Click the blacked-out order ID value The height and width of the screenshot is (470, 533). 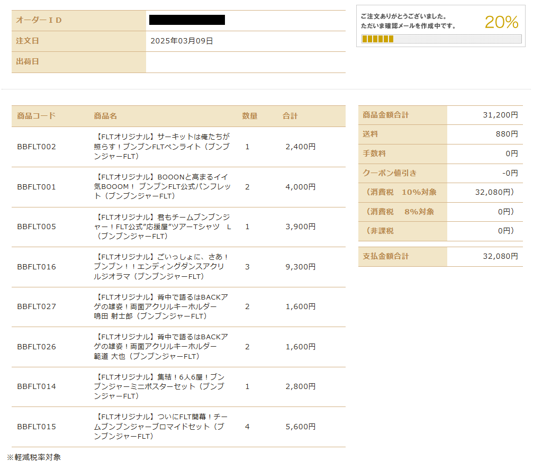click(x=187, y=20)
